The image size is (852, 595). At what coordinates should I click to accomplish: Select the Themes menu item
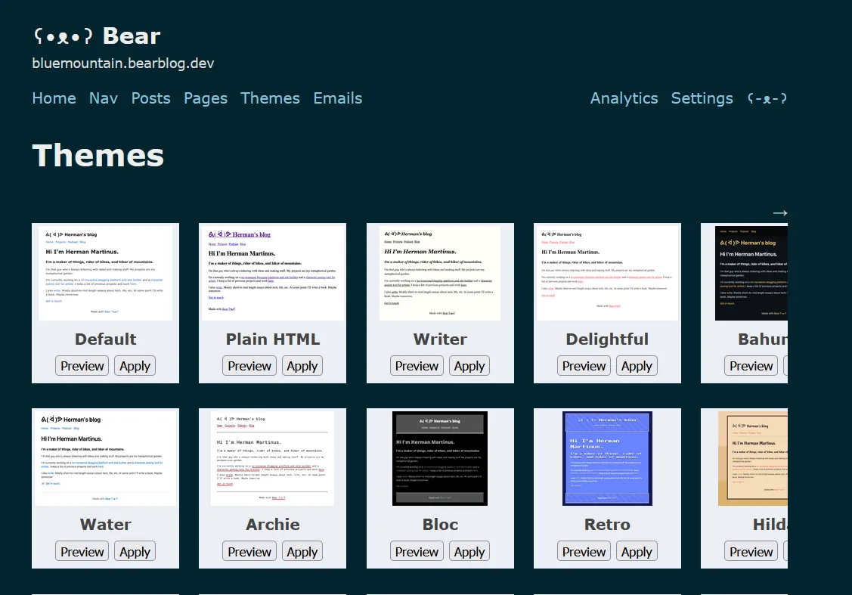coord(270,98)
